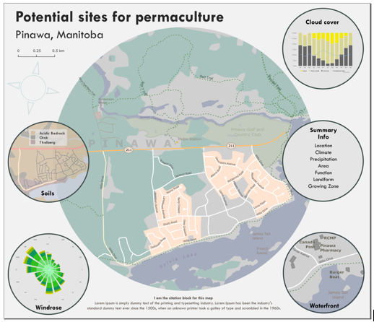This screenshot has width=374, height=322.
Task: Select the Potential sites for permaculture title
Action: (120, 17)
